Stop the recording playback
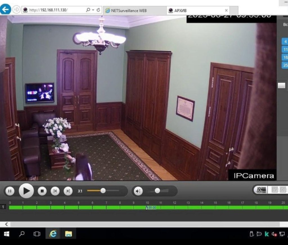Screen dimensions: 288x245 pyautogui.click(x=42, y=191)
